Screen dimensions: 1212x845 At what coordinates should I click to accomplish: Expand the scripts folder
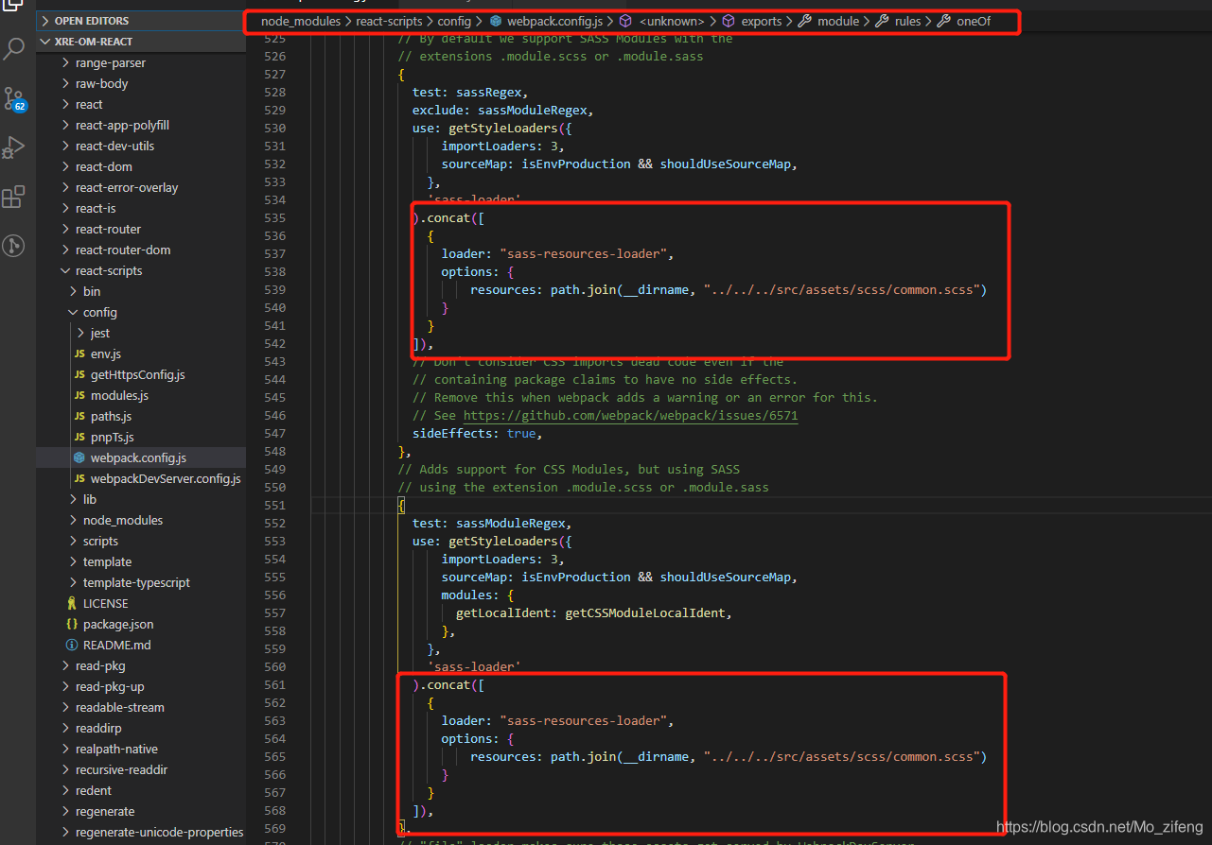pos(73,541)
